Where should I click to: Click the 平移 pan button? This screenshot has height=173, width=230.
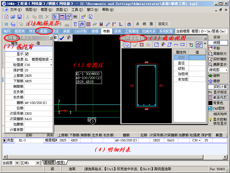click(x=214, y=48)
